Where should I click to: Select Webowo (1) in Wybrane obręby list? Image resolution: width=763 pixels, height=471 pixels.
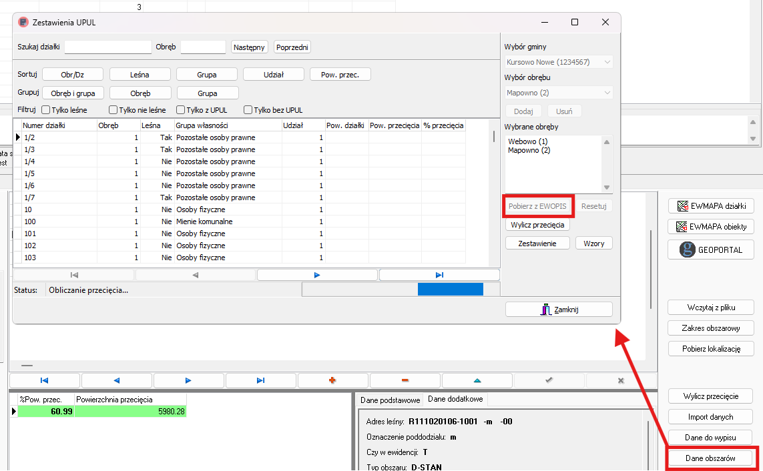[527, 141]
